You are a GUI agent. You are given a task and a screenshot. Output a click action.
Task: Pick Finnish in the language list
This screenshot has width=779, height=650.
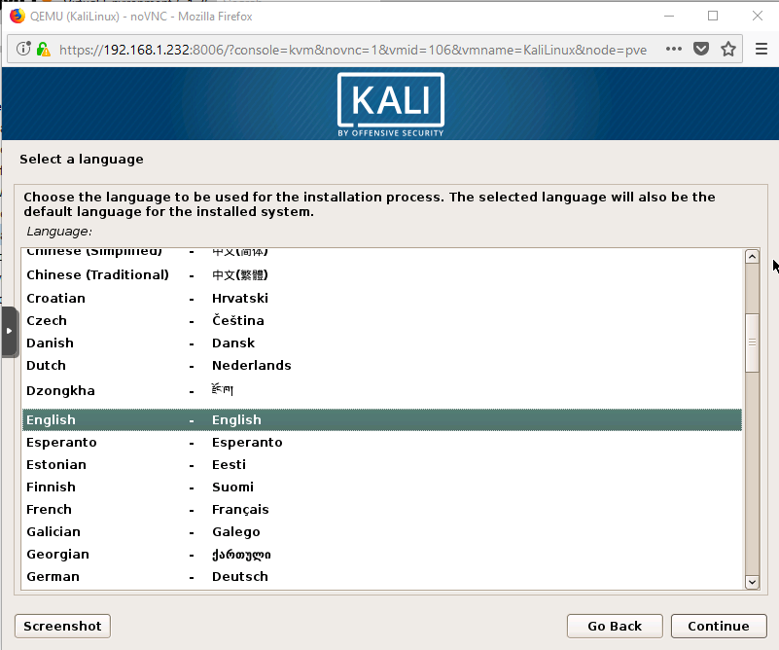click(382, 487)
